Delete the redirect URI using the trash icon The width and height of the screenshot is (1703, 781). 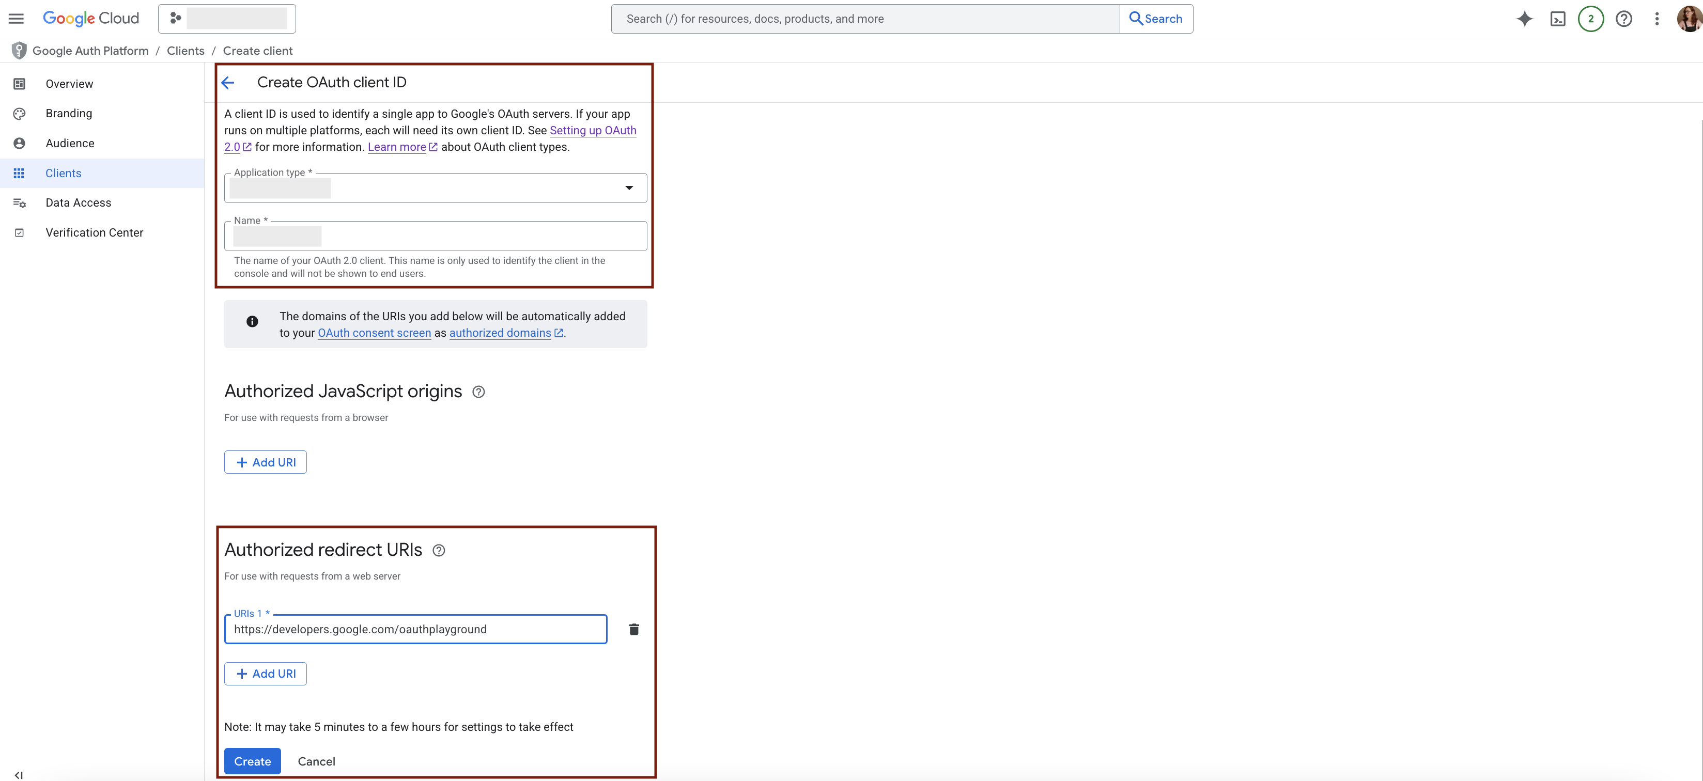(634, 629)
